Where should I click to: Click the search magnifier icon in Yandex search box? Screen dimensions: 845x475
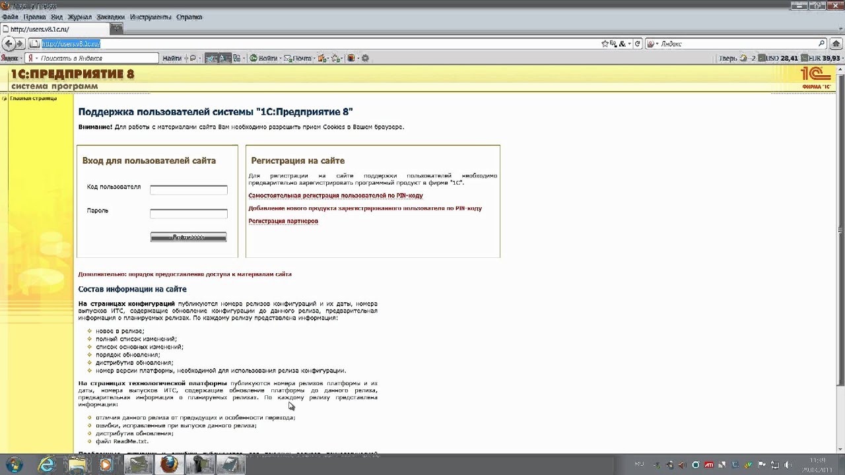[x=822, y=44]
